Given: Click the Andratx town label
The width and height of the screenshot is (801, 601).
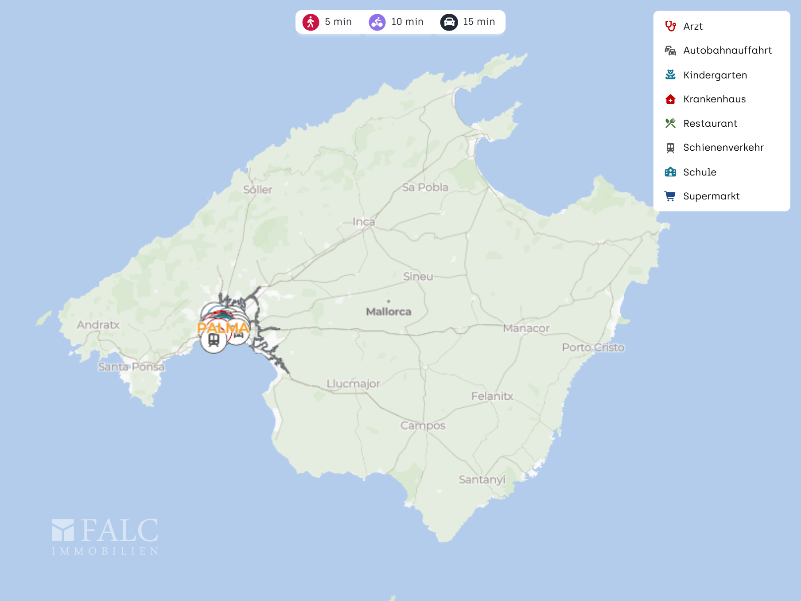Looking at the screenshot, I should point(98,325).
